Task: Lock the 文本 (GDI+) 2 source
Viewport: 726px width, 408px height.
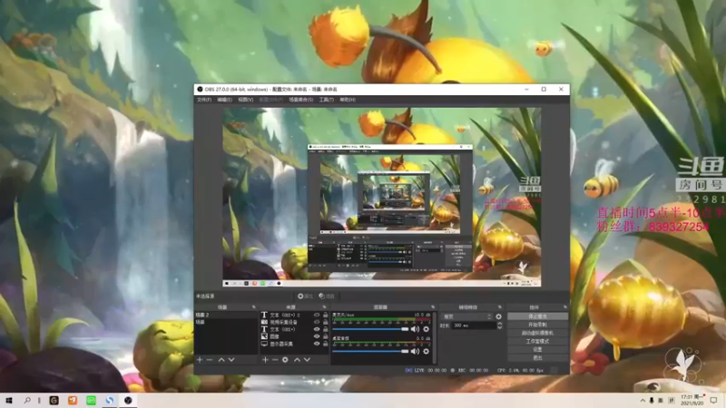Action: (x=326, y=315)
